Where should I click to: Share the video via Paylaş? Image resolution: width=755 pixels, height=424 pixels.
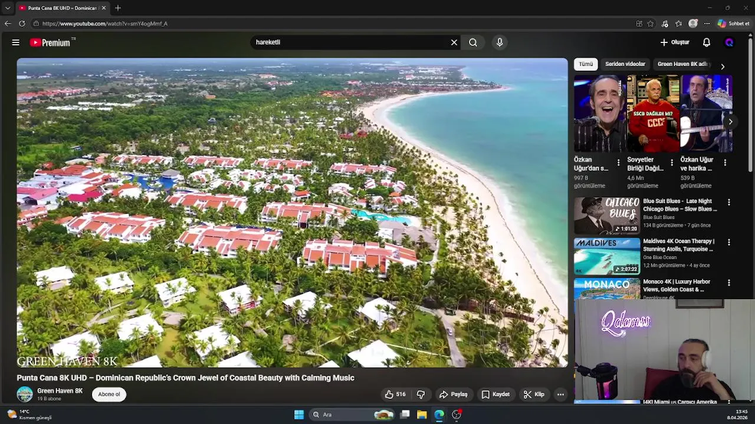(x=454, y=395)
